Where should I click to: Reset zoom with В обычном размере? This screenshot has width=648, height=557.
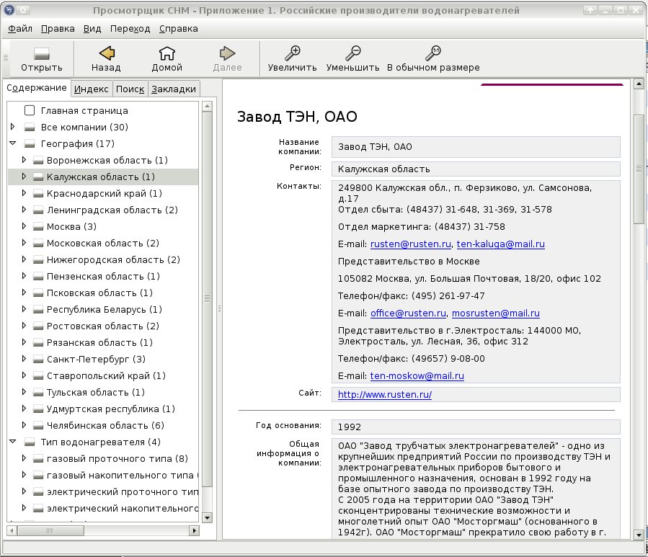click(433, 53)
